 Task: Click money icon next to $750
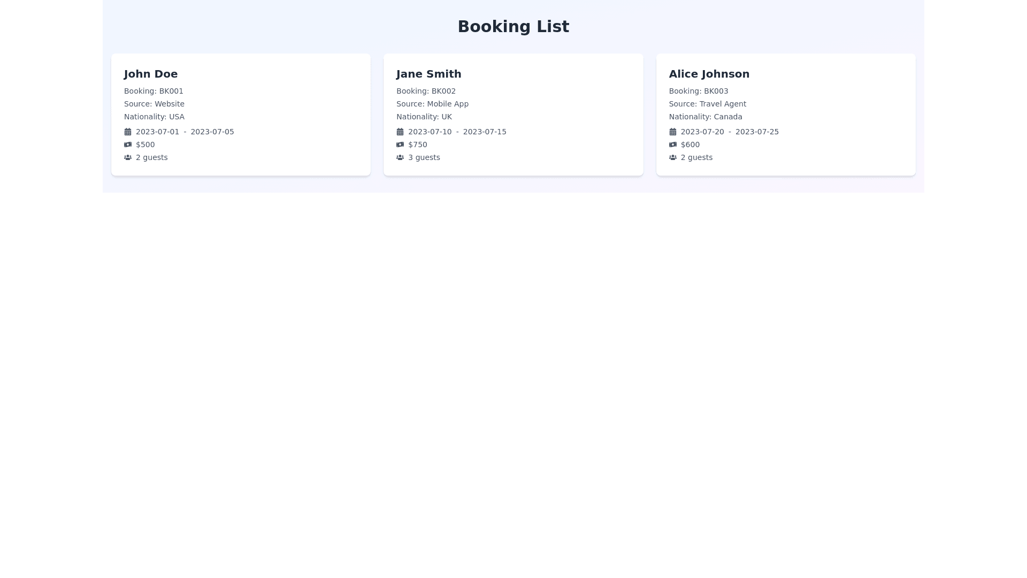click(400, 144)
